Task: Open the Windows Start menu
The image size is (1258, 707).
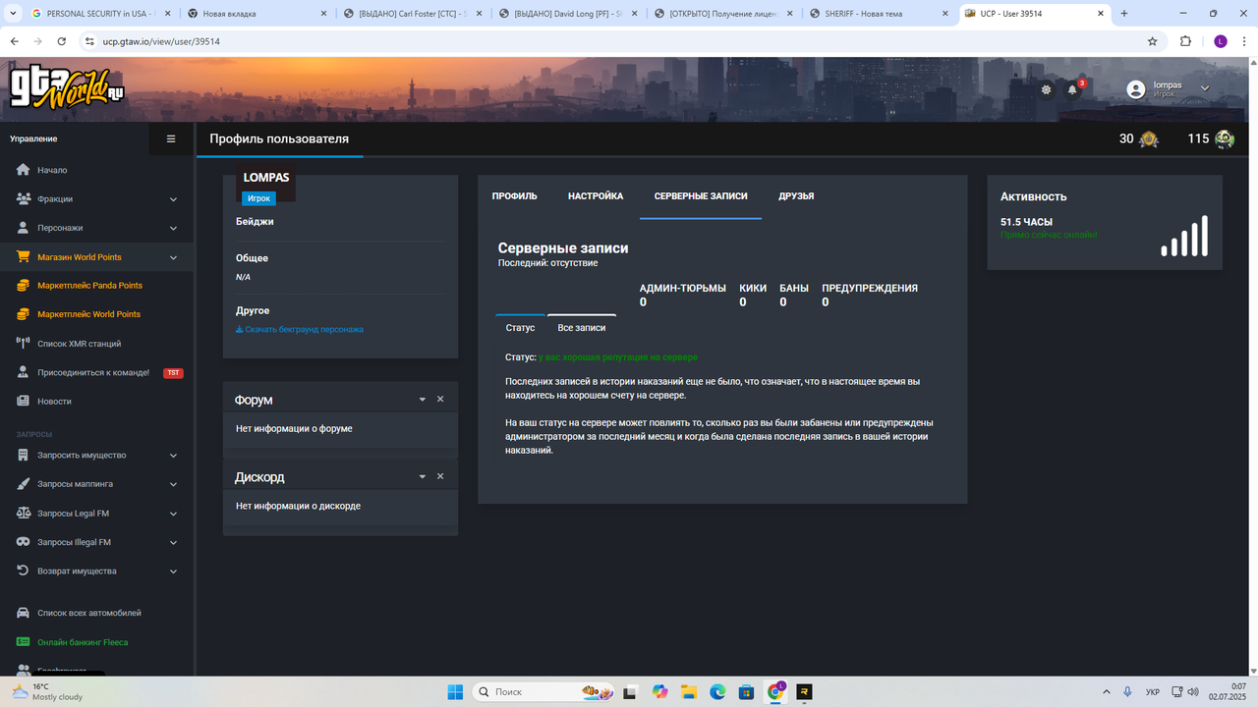Action: coord(455,691)
